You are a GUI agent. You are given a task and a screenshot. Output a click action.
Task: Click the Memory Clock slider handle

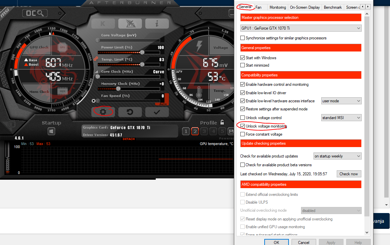tap(118, 89)
